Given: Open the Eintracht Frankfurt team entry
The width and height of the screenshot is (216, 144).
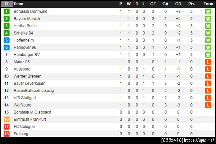Looking at the screenshot, I should 30,120.
